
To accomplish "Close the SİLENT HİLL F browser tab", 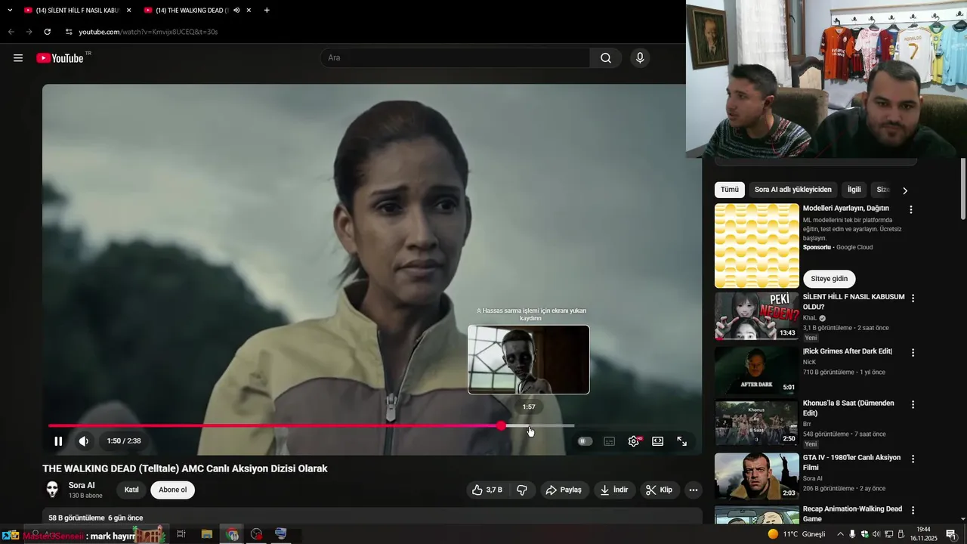I will tap(129, 11).
